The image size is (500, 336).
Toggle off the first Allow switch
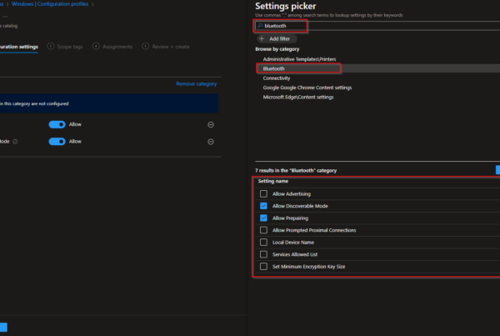57,124
